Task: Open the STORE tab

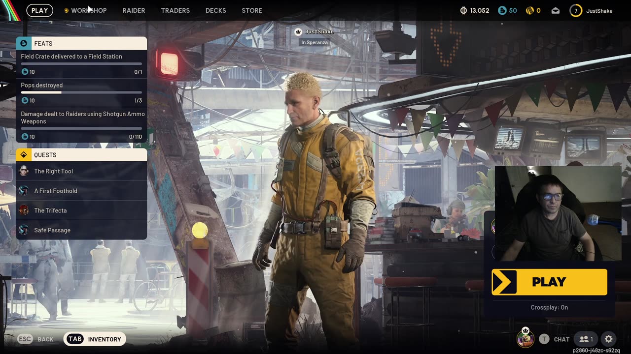Action: 252,10
